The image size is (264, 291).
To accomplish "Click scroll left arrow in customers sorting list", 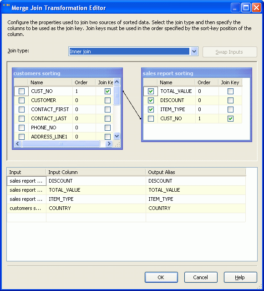I will (x=18, y=143).
